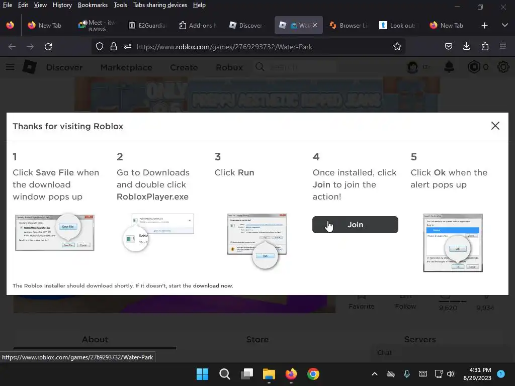Open Task View in taskbar
Image resolution: width=515 pixels, height=386 pixels.
point(246,374)
